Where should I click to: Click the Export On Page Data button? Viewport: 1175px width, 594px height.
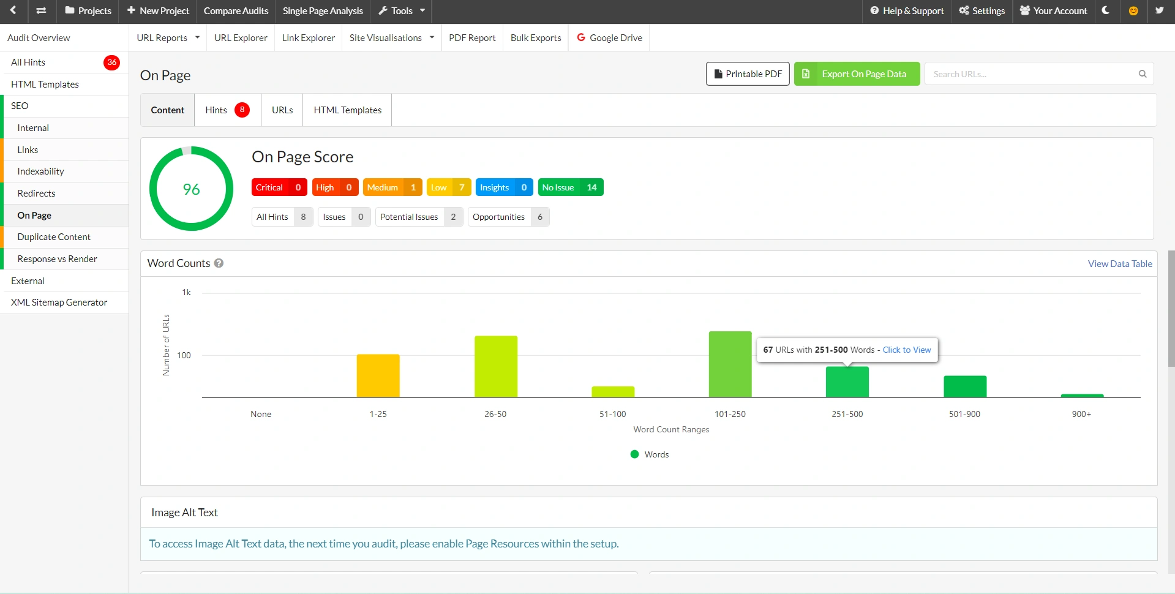(x=857, y=73)
